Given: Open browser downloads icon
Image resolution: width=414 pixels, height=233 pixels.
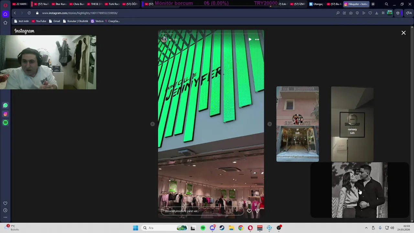Looking at the screenshot, I should (x=376, y=13).
